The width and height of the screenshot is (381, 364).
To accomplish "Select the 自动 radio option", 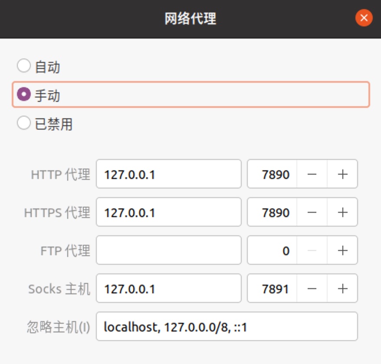I will (38, 66).
